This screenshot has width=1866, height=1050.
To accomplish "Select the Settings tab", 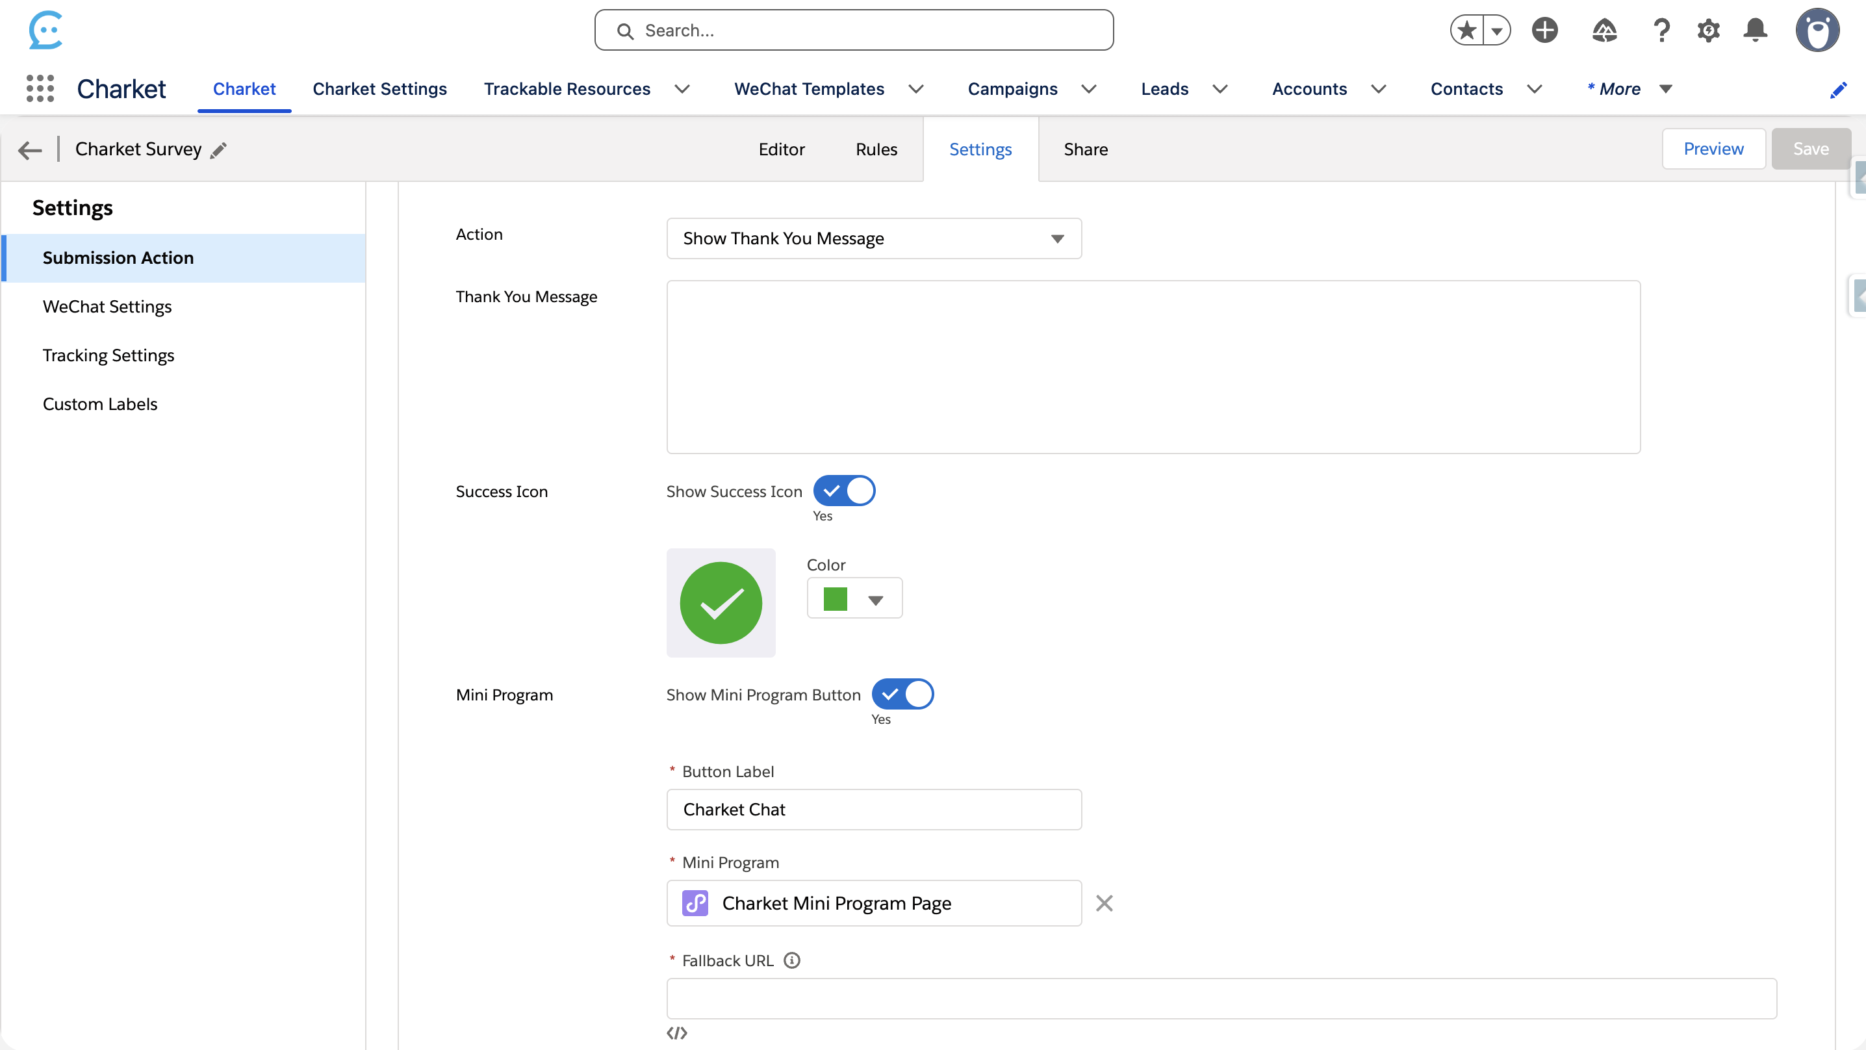I will point(980,149).
